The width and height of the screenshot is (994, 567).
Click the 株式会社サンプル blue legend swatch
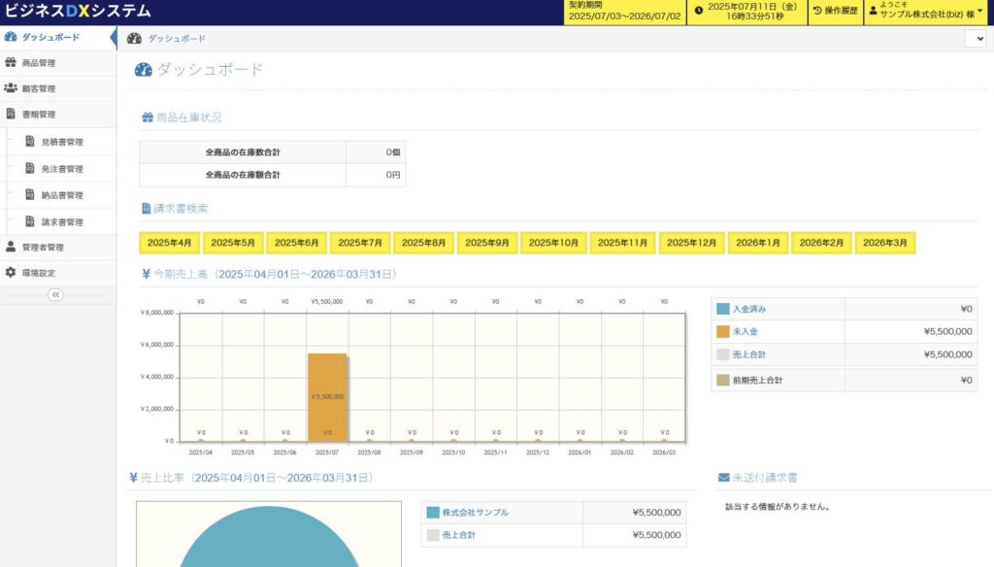pos(433,513)
